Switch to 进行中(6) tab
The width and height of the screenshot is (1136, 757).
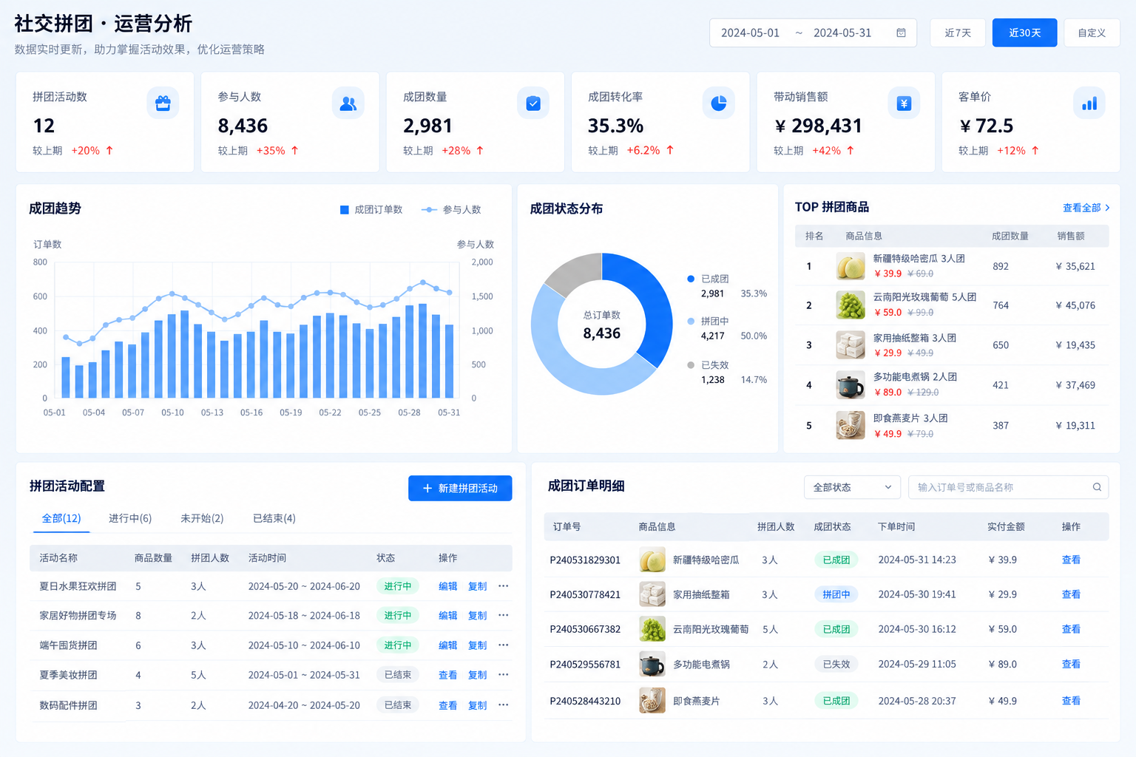click(130, 519)
